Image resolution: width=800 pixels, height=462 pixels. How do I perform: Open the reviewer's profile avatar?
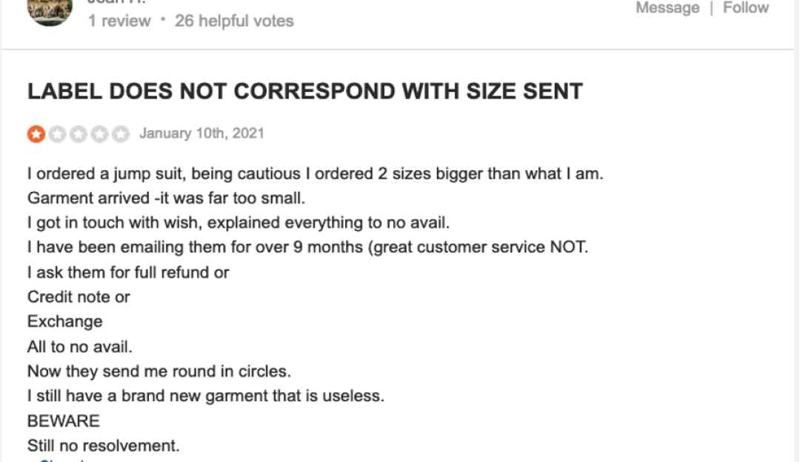(x=50, y=10)
